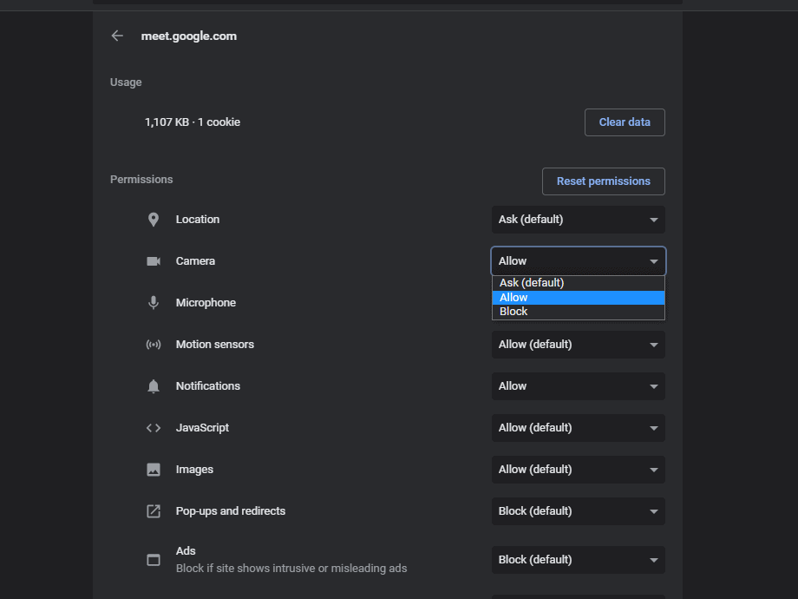This screenshot has width=798, height=599.
Task: Open the Location permission dropdown
Action: (x=579, y=220)
